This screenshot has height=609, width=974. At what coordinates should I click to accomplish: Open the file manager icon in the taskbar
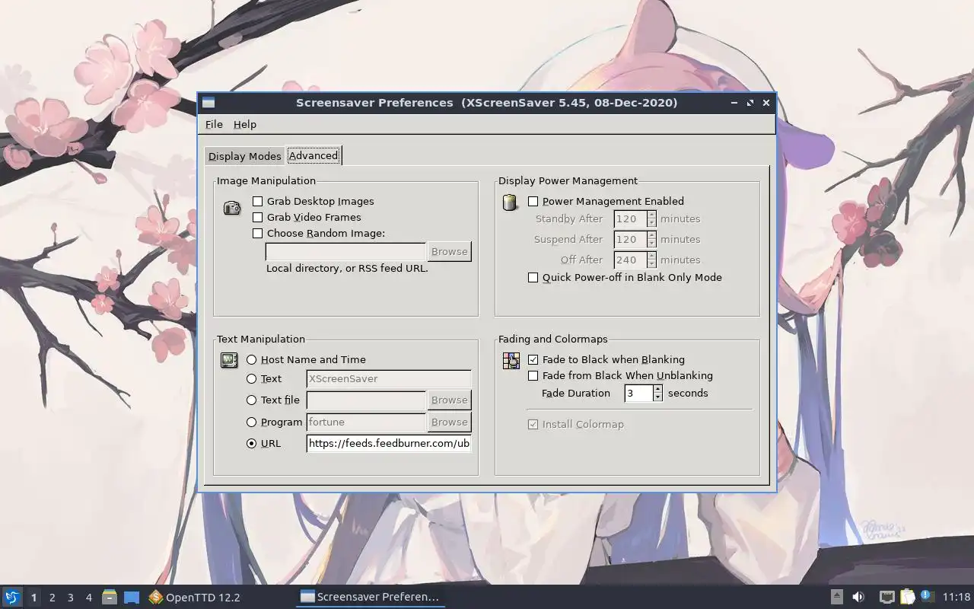[110, 597]
